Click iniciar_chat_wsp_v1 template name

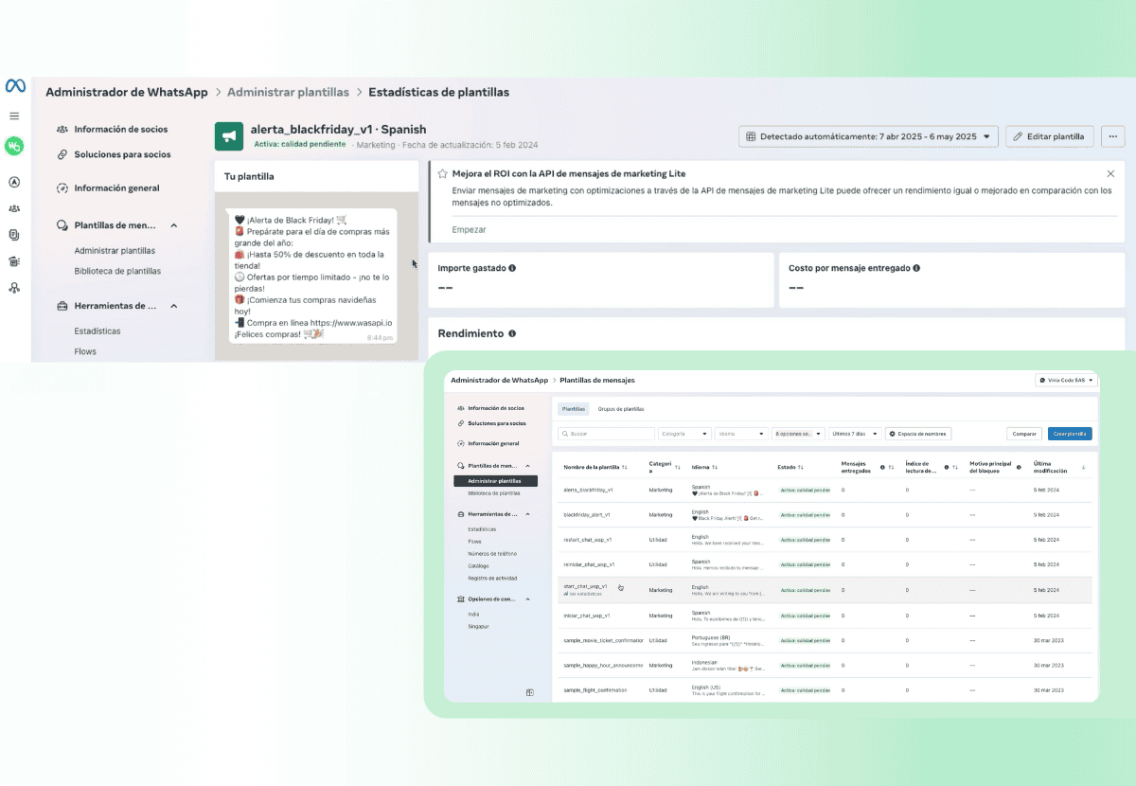[586, 616]
